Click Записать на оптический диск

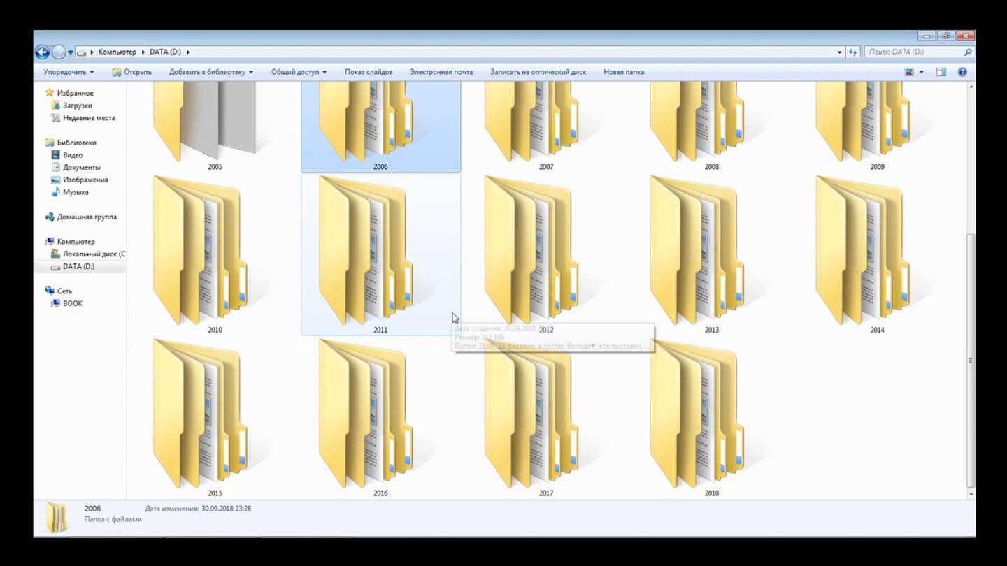click(538, 72)
